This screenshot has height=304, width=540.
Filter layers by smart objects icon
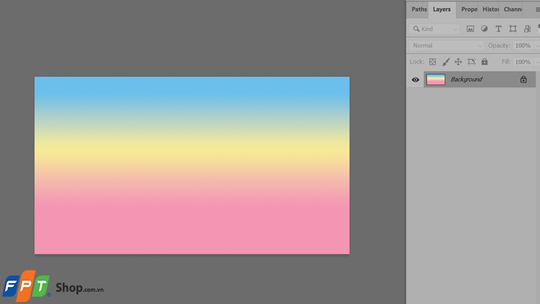pos(527,29)
